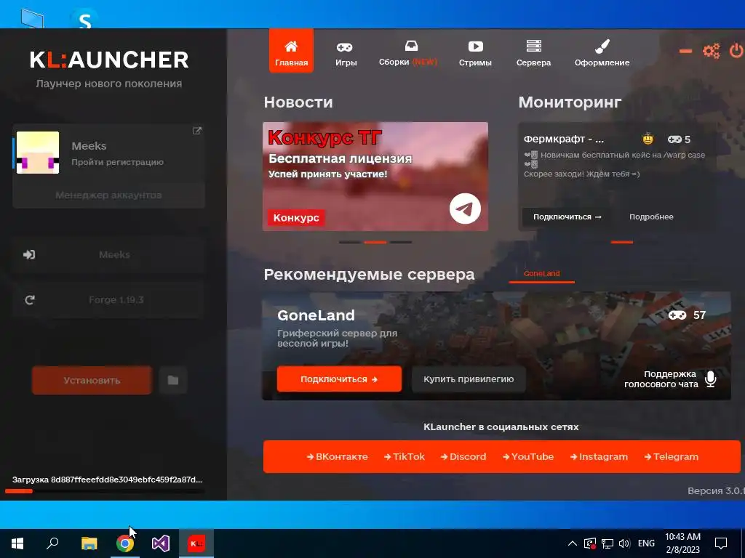This screenshot has width=745, height=558.
Task: Open Менеджер аккаунтов button
Action: pos(108,195)
